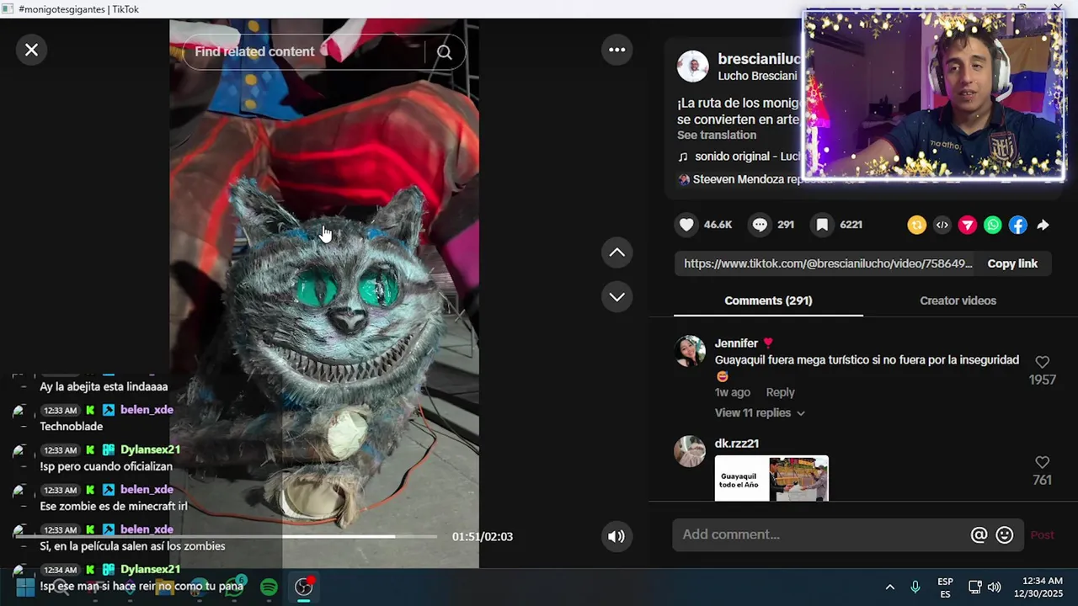The width and height of the screenshot is (1078, 606).
Task: Open more share options arrow
Action: (x=1043, y=225)
